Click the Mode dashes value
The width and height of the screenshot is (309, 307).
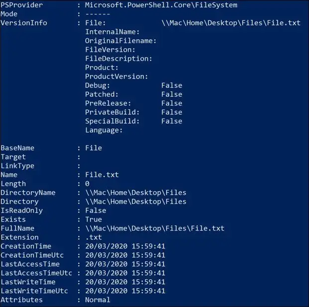click(98, 14)
